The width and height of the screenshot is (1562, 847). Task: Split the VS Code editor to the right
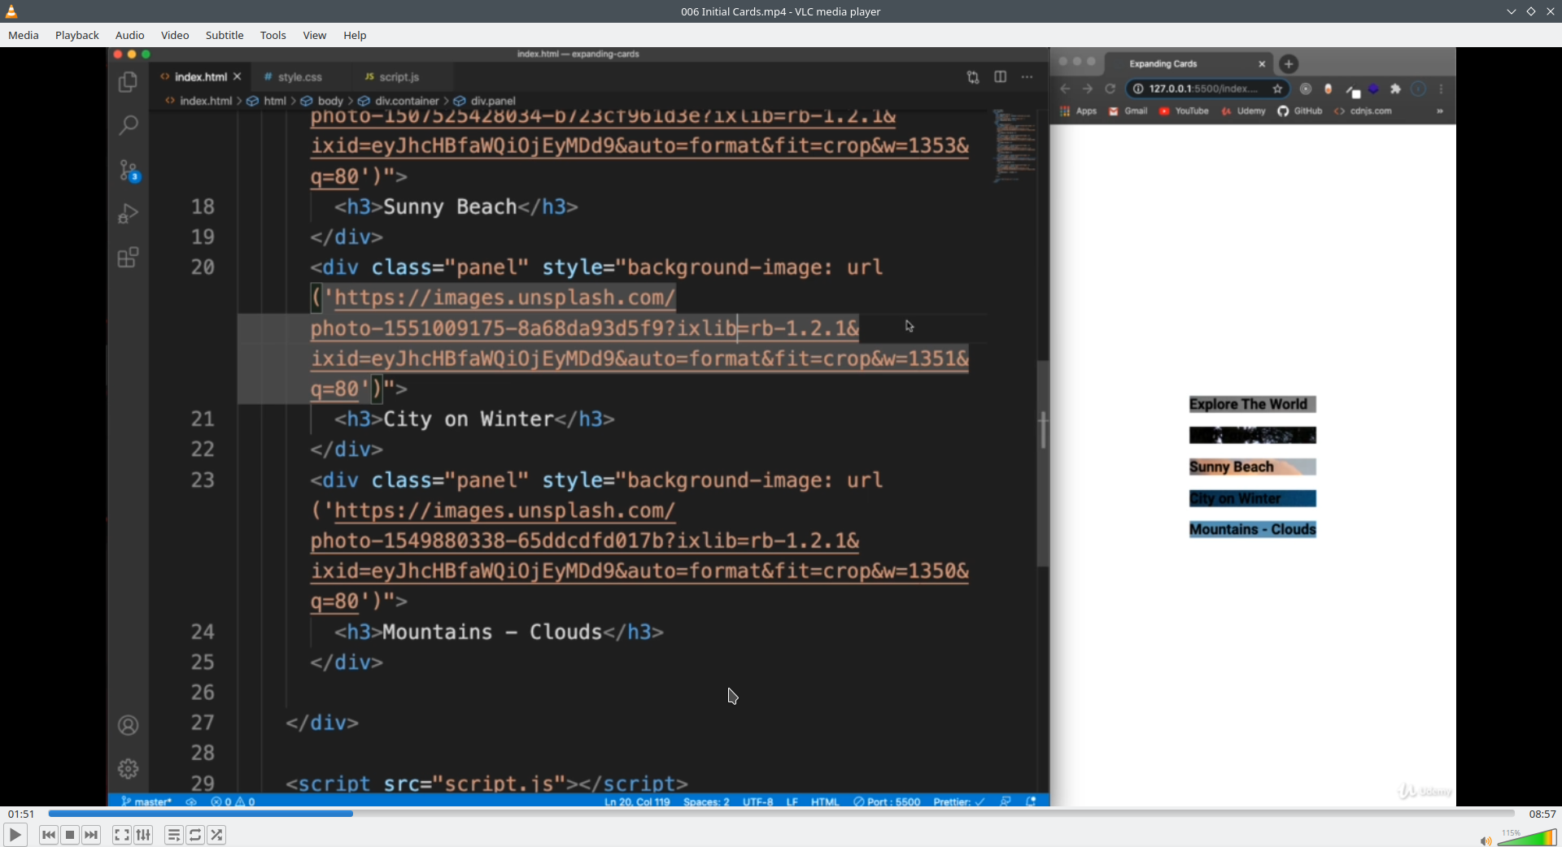tap(1001, 77)
